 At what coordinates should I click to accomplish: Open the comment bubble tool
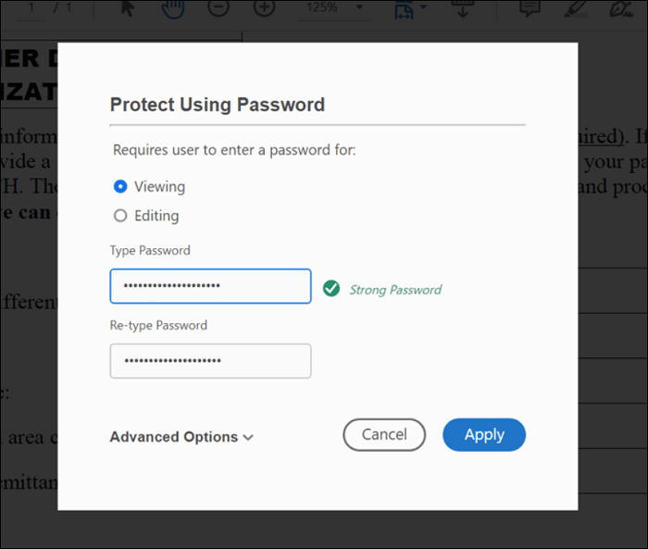(x=530, y=7)
